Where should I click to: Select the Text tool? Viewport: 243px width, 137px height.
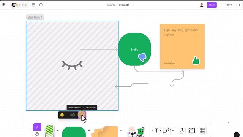[156, 131]
